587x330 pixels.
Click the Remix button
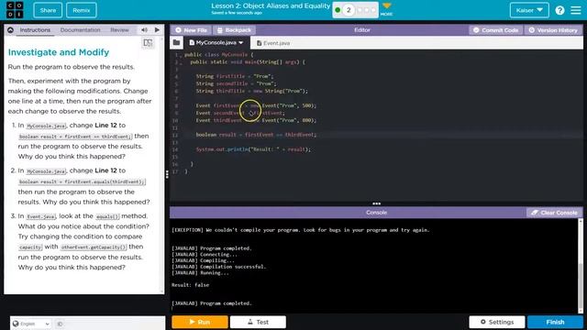pyautogui.click(x=82, y=10)
